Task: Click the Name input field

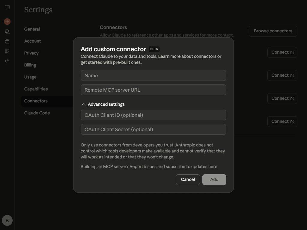Action: 153,75
